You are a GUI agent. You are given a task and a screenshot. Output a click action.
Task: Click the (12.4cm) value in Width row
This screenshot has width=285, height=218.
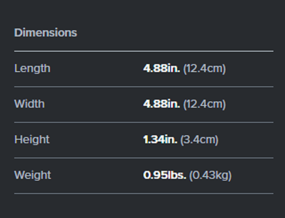pyautogui.click(x=204, y=104)
